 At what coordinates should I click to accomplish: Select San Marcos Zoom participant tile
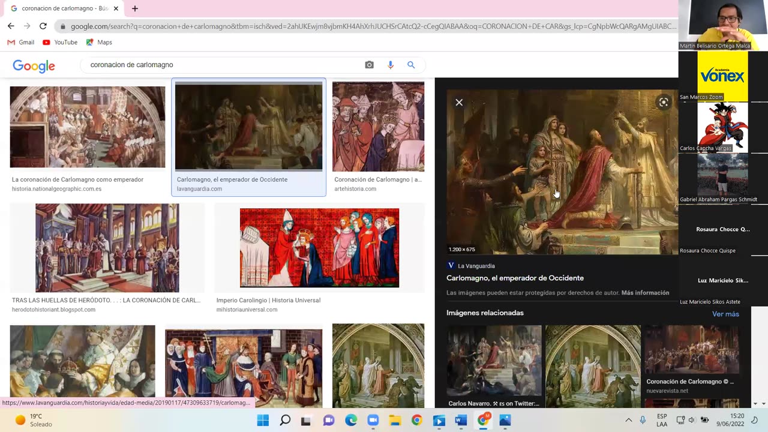pyautogui.click(x=723, y=76)
